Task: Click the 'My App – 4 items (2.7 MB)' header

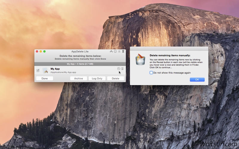Action: coord(80,64)
